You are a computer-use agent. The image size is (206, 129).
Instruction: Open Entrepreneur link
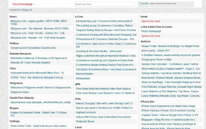point(83,78)
